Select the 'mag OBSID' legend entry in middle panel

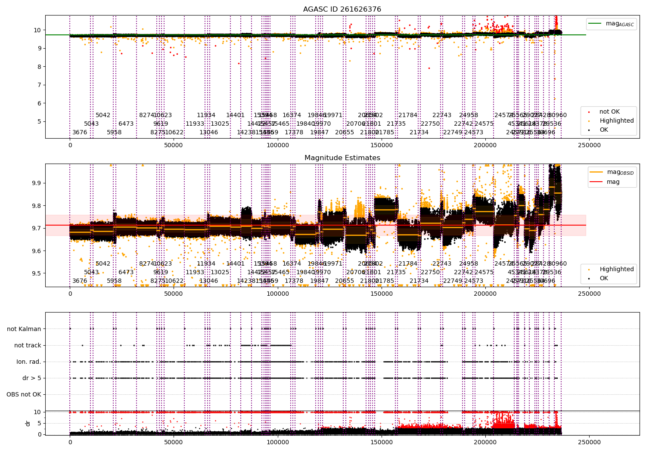click(x=612, y=172)
